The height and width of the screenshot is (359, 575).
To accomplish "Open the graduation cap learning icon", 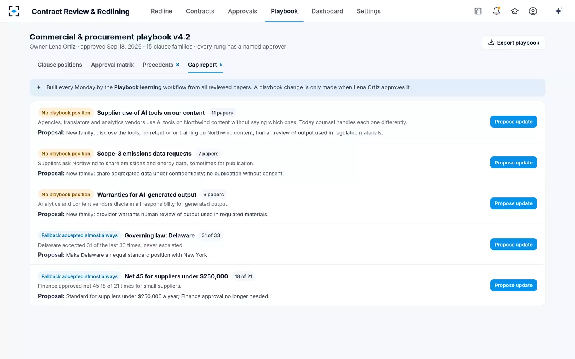I will [x=515, y=11].
